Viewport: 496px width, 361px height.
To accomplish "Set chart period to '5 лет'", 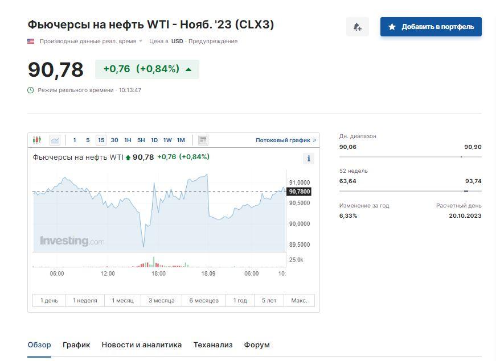I will [269, 300].
